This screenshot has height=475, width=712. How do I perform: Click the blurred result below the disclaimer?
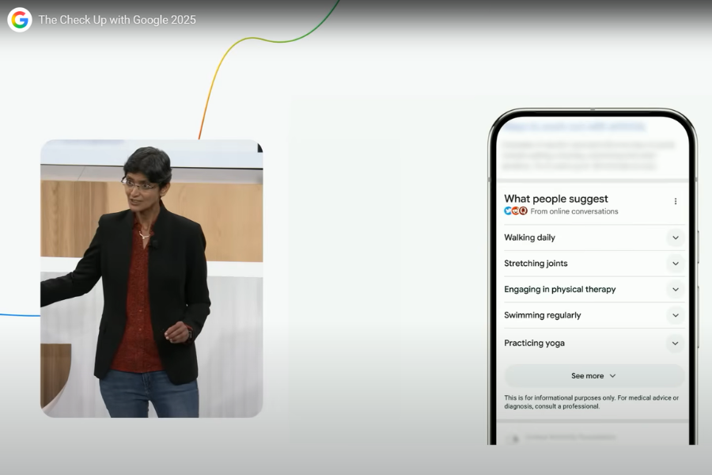pos(570,437)
